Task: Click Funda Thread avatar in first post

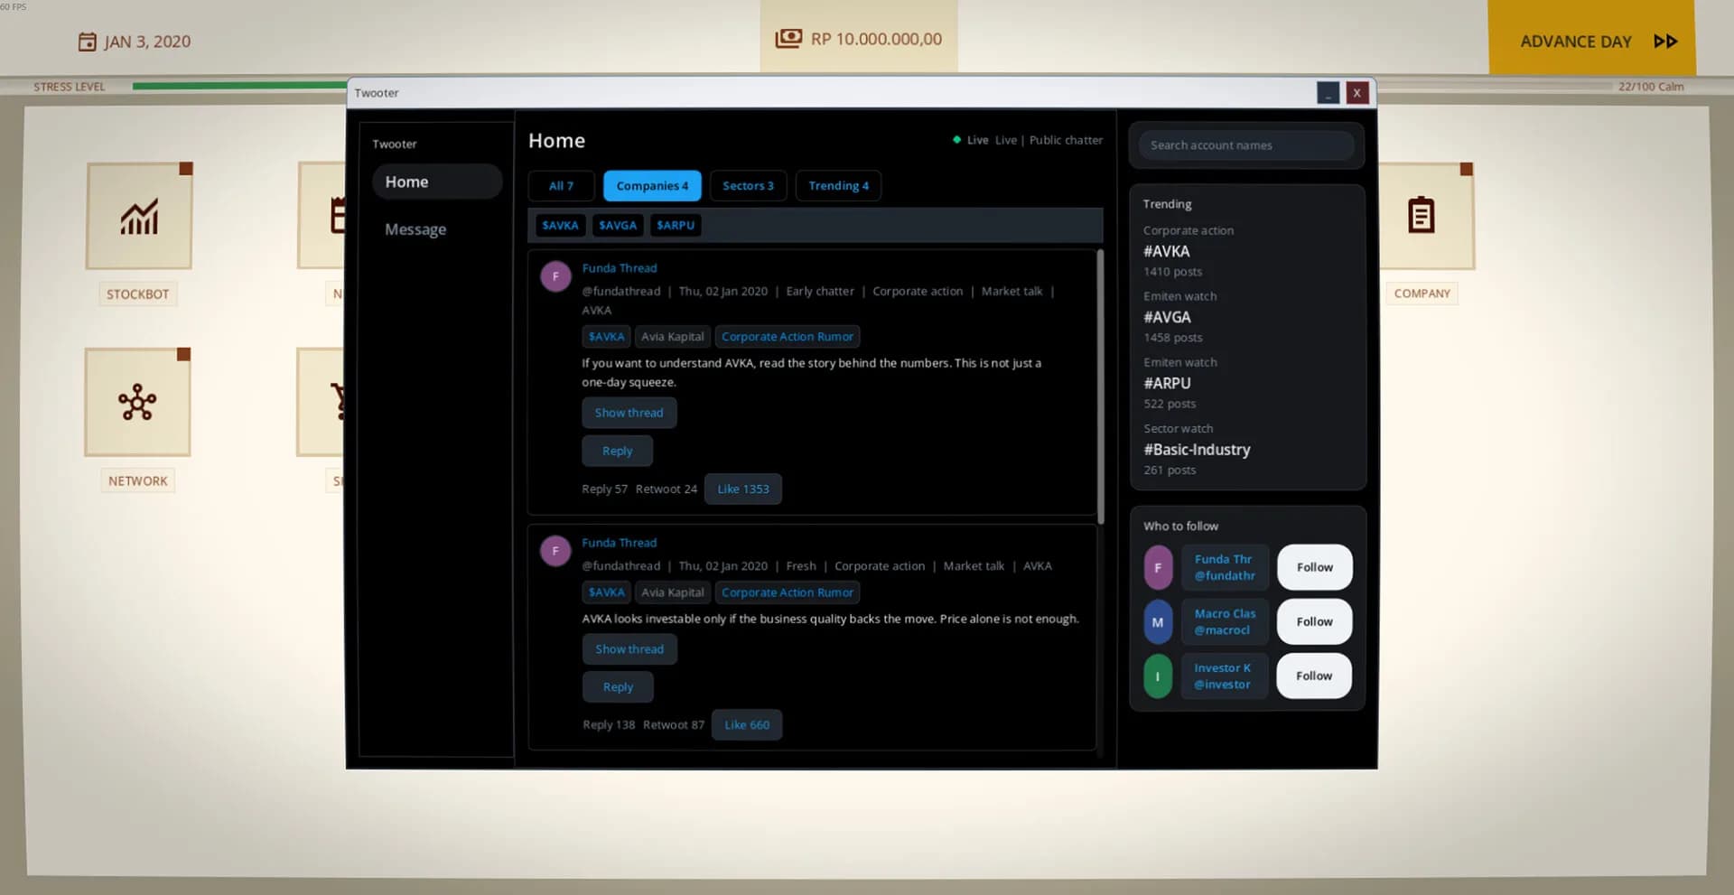Action: point(555,276)
